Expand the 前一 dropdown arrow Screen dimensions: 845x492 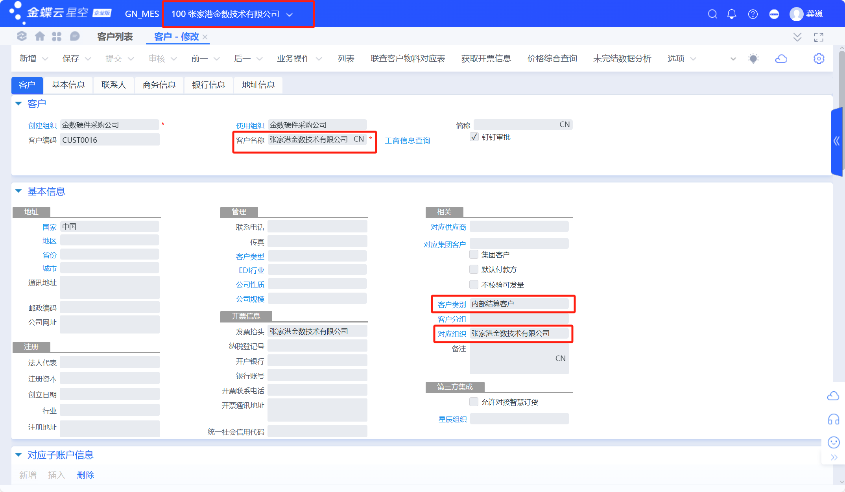point(217,59)
